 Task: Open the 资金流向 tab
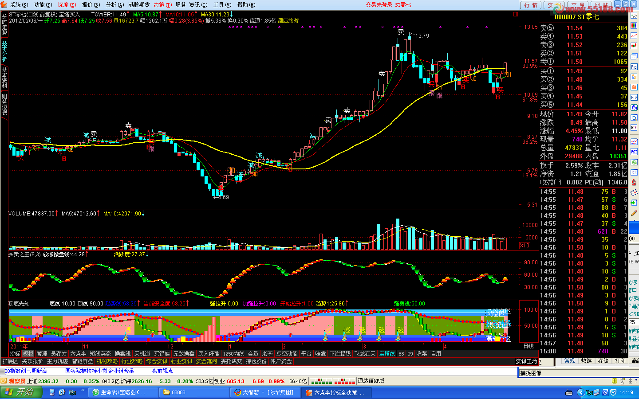click(207, 361)
